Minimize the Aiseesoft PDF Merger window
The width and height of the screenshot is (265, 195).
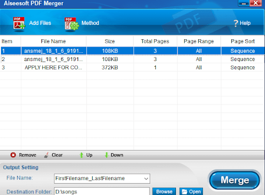pos(244,4)
